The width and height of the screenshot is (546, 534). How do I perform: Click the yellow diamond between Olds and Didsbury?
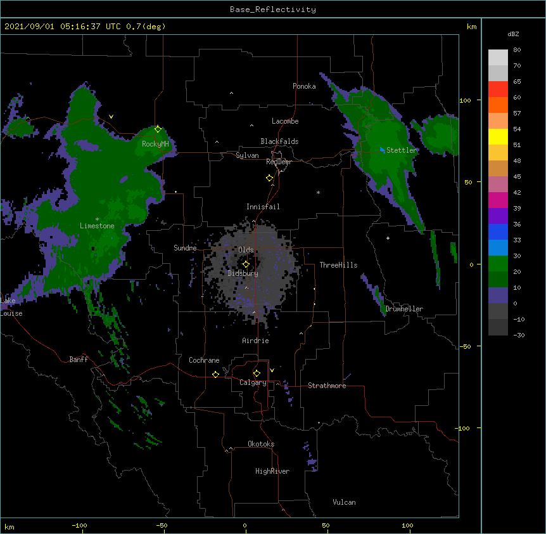click(246, 264)
